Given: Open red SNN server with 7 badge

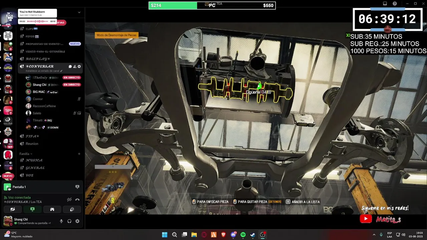Looking at the screenshot, I should click(x=8, y=110).
